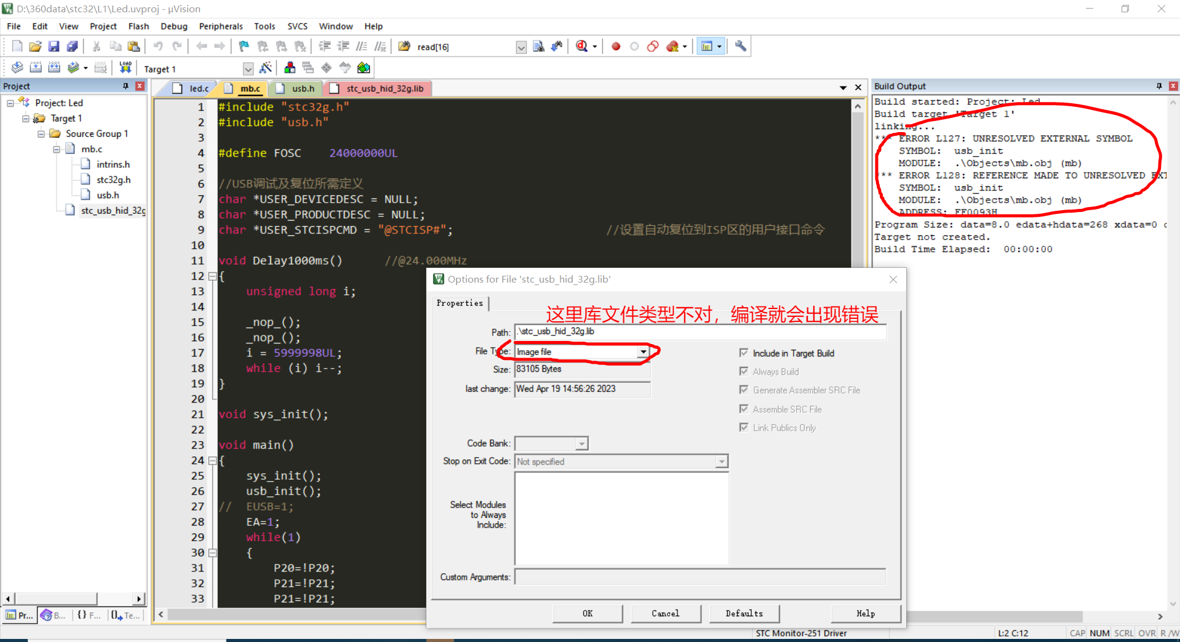Image resolution: width=1180 pixels, height=642 pixels.
Task: Rebuild all target files icon
Action: click(54, 68)
